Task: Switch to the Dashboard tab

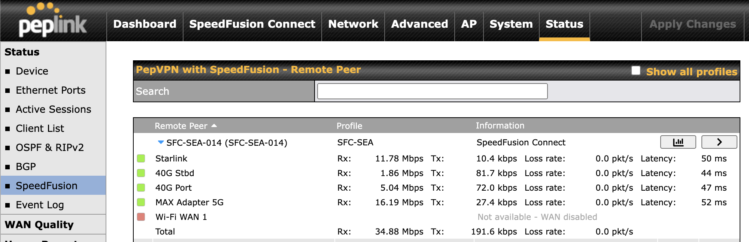Action: 144,24
